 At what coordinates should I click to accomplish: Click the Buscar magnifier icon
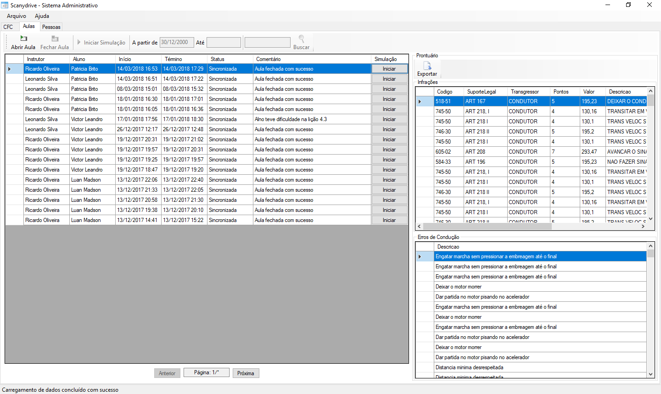tap(301, 39)
